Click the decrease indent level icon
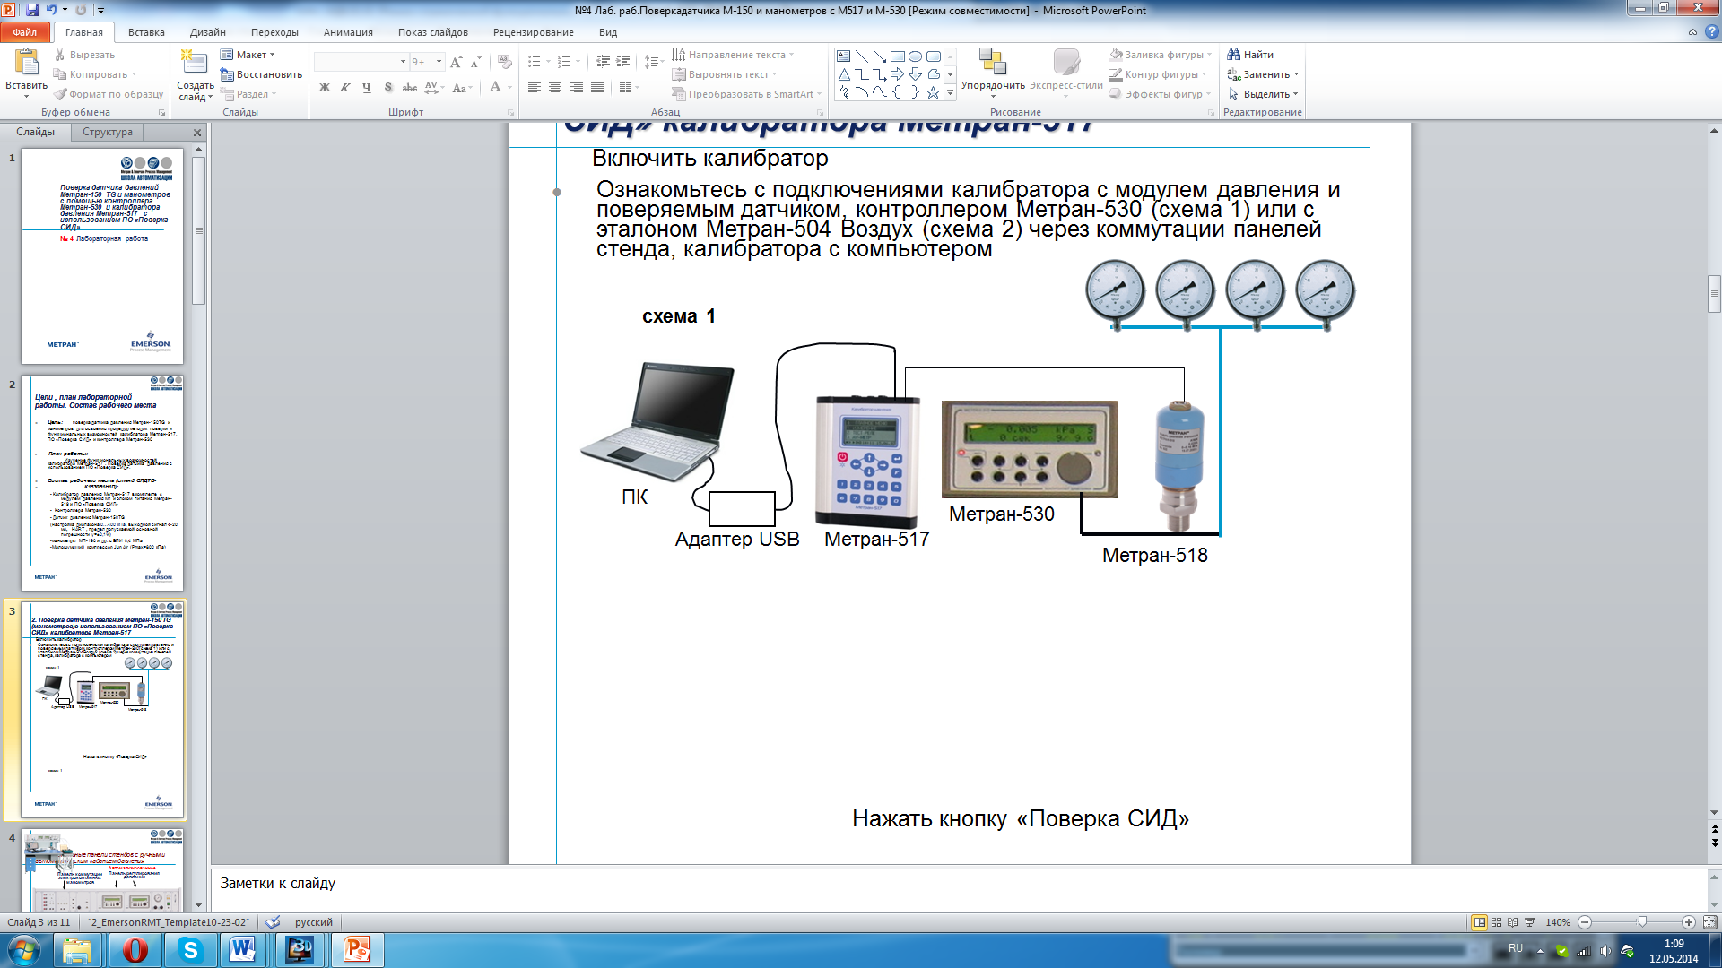Image resolution: width=1722 pixels, height=968 pixels. coord(603,62)
